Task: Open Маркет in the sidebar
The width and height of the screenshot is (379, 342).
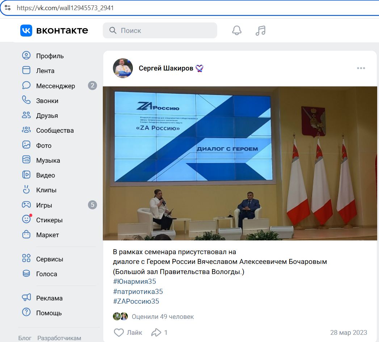Action: click(x=48, y=235)
